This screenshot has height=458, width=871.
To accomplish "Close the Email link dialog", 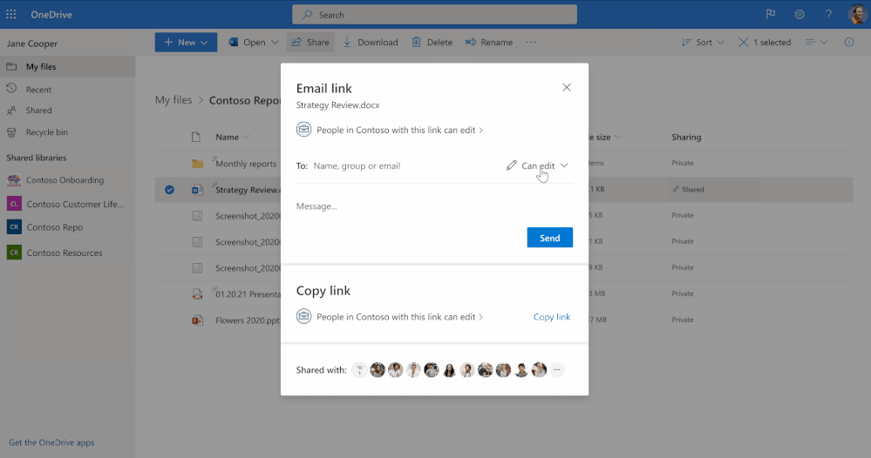I will pyautogui.click(x=567, y=87).
